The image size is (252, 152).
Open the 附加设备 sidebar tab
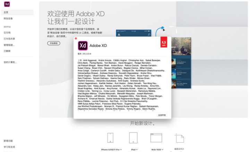(x=8, y=18)
